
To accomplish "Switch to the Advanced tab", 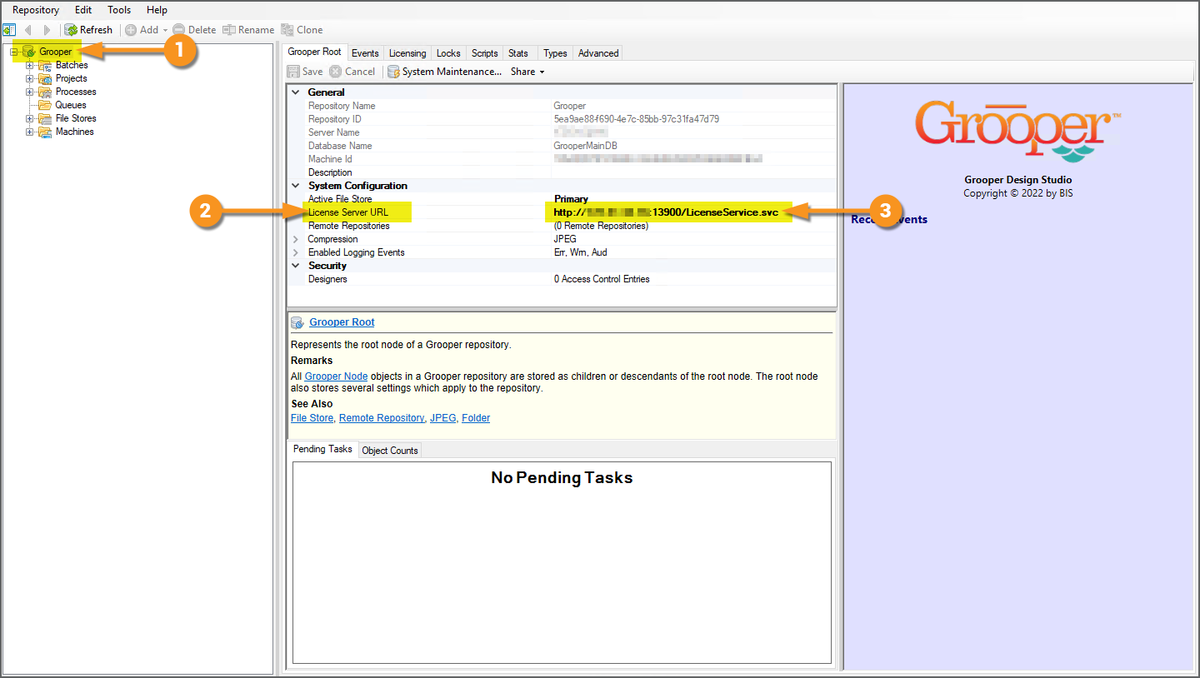I will [598, 53].
